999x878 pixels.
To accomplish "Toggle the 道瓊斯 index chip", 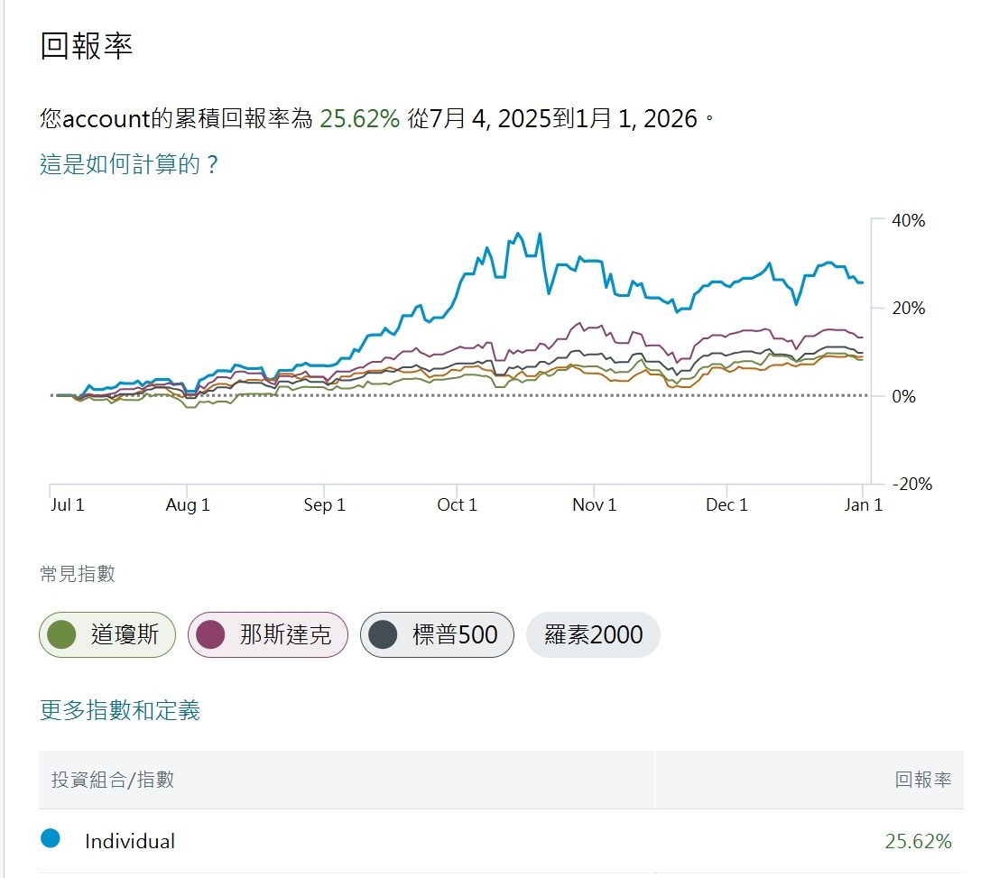I will pyautogui.click(x=106, y=634).
